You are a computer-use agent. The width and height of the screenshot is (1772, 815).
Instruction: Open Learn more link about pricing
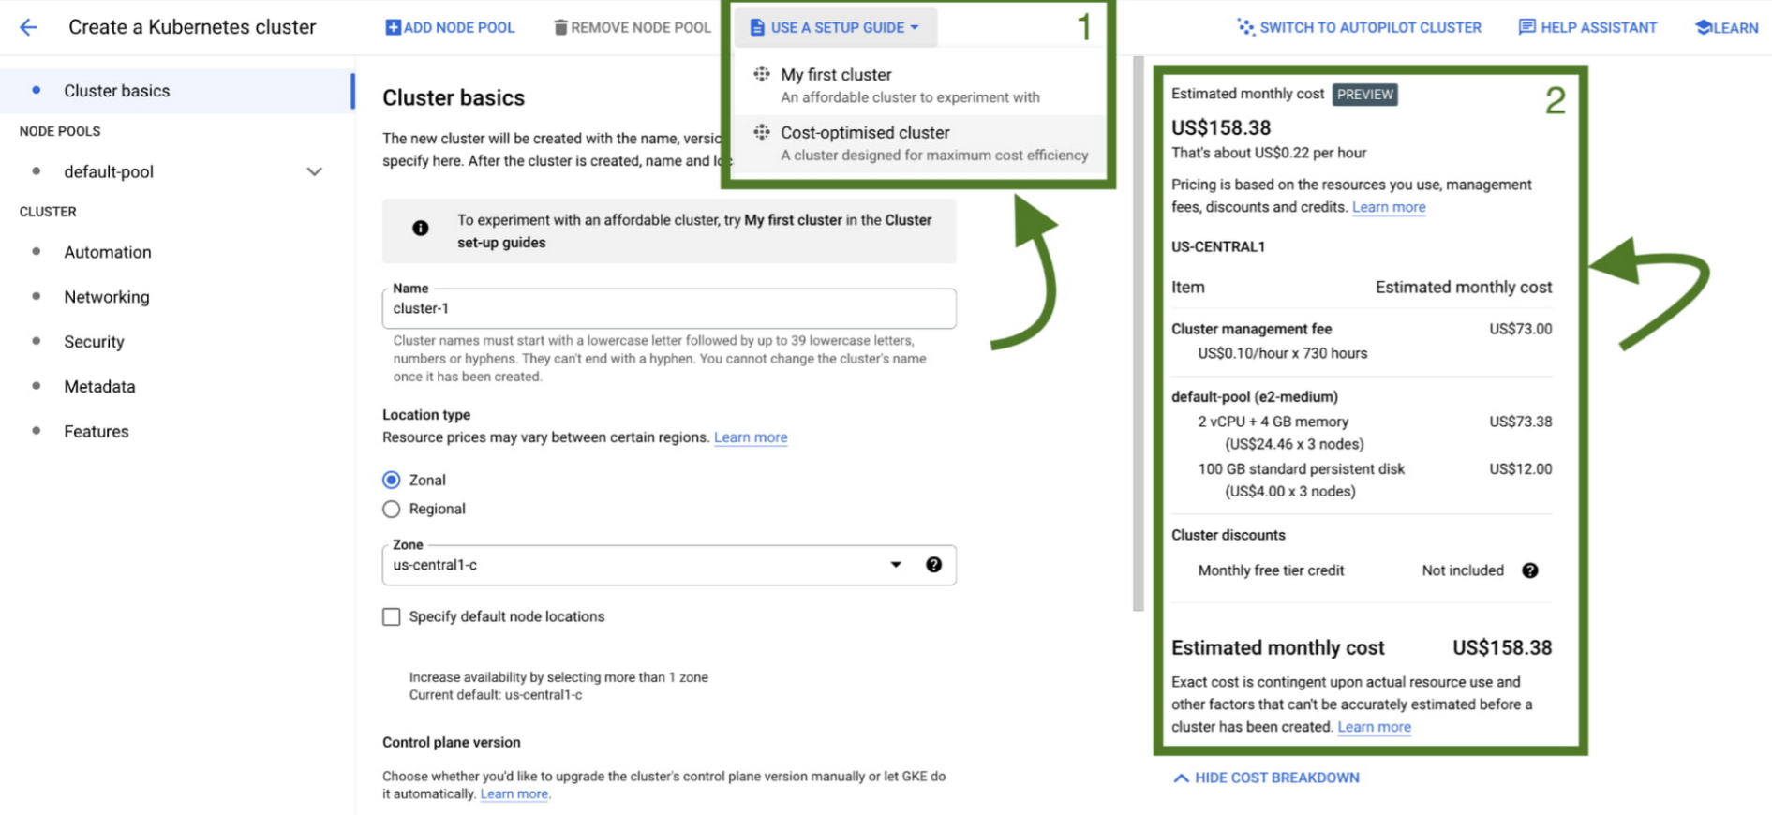click(1389, 207)
